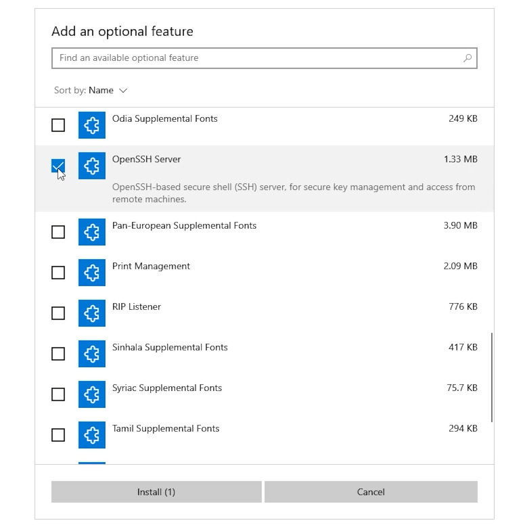Click the Sinhala Supplemental Fonts puzzle icon
This screenshot has height=527, width=525.
point(92,354)
